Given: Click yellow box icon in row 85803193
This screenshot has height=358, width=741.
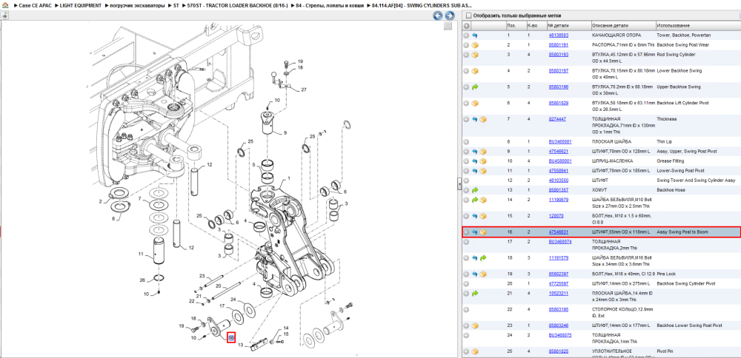Looking at the screenshot, I should [475, 55].
